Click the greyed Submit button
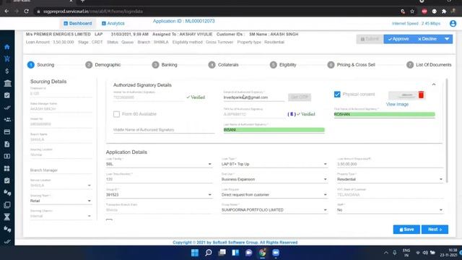462x260 pixels. [370, 39]
